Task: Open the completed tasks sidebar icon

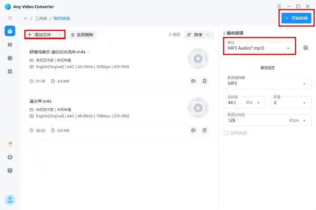Action: (x=10, y=71)
